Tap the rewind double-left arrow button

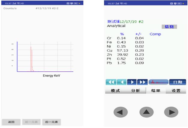tap(110, 82)
